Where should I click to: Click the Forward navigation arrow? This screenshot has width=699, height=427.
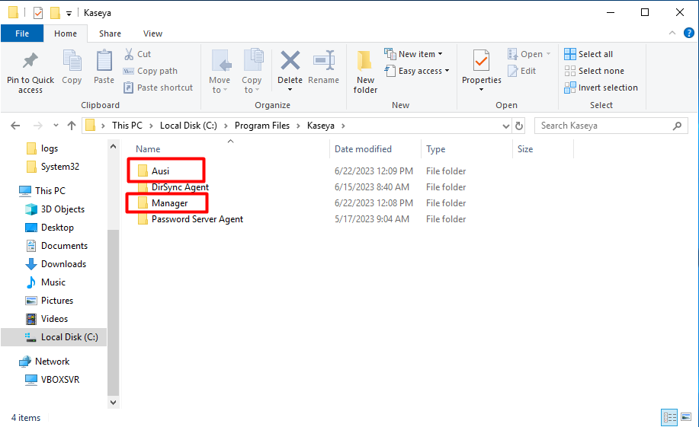[x=38, y=126]
